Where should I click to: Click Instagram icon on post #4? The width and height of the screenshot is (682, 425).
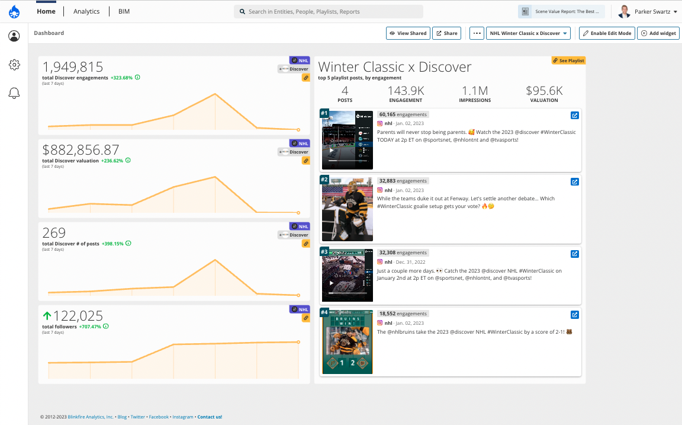click(379, 323)
